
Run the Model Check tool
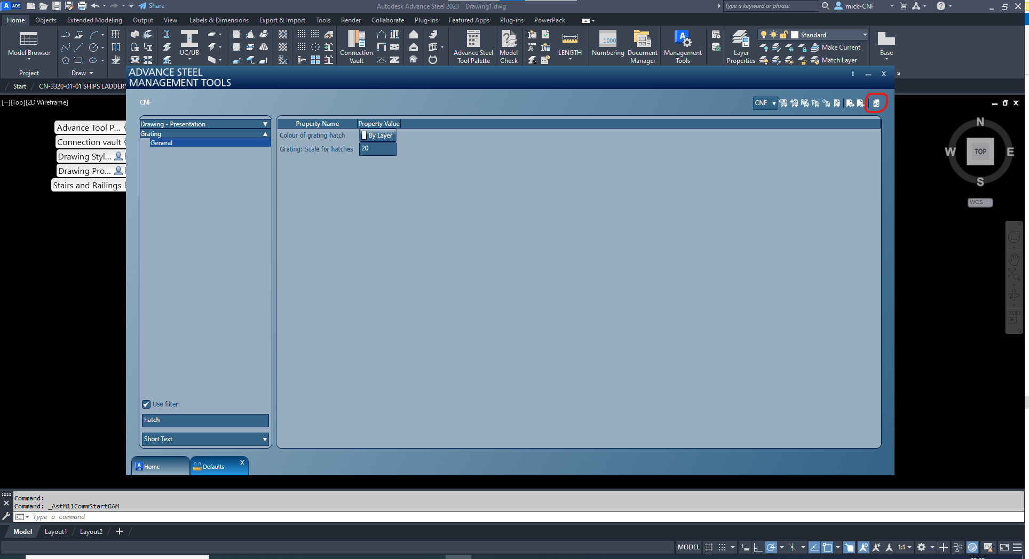tap(509, 47)
